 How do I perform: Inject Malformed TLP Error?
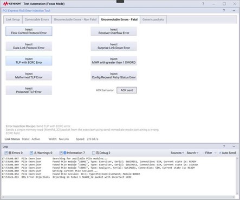29,76
